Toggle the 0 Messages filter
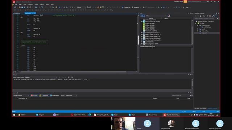This screenshot has width=232, height=130. [54, 95]
